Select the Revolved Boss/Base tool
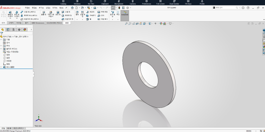The image size is (265, 132). [17, 15]
